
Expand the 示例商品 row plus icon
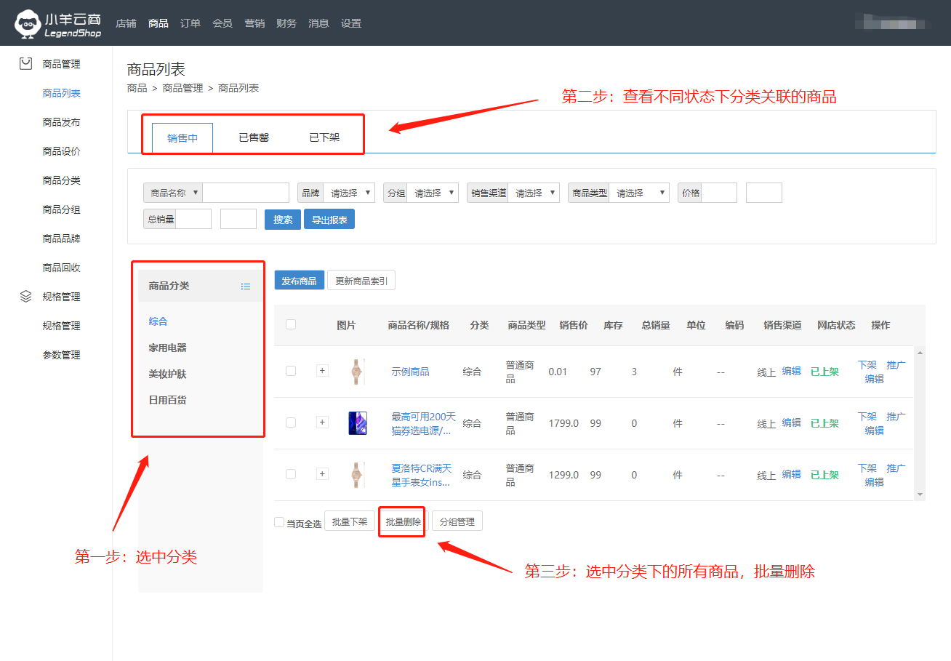tap(323, 371)
